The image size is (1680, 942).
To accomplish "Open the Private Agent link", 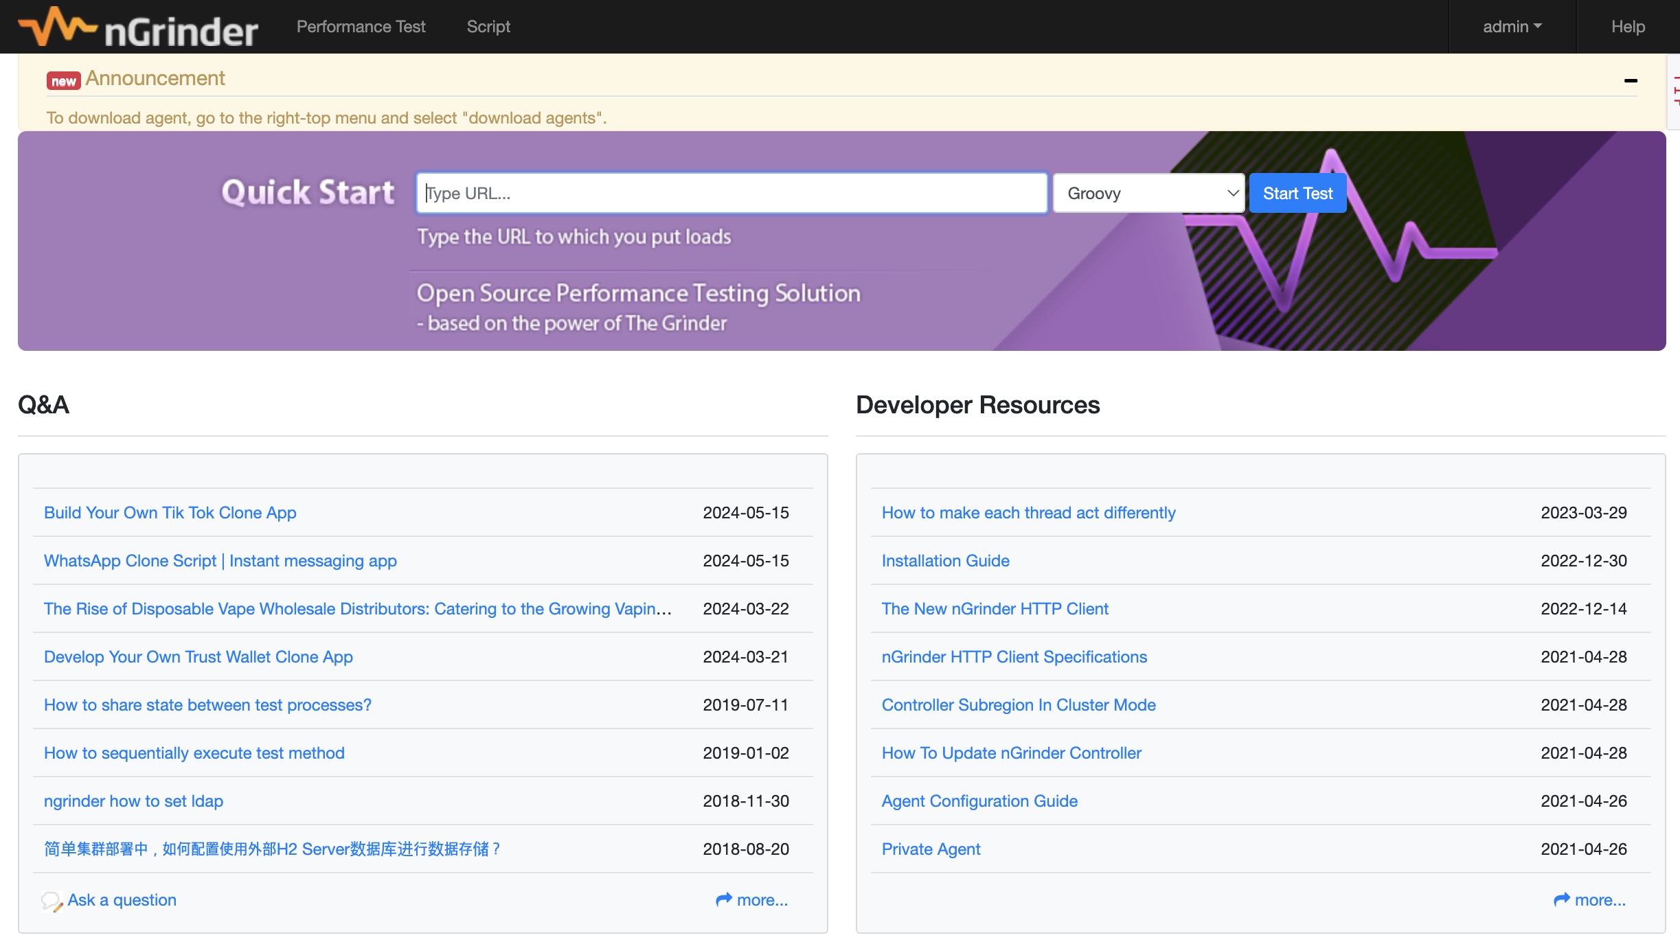I will [x=931, y=849].
